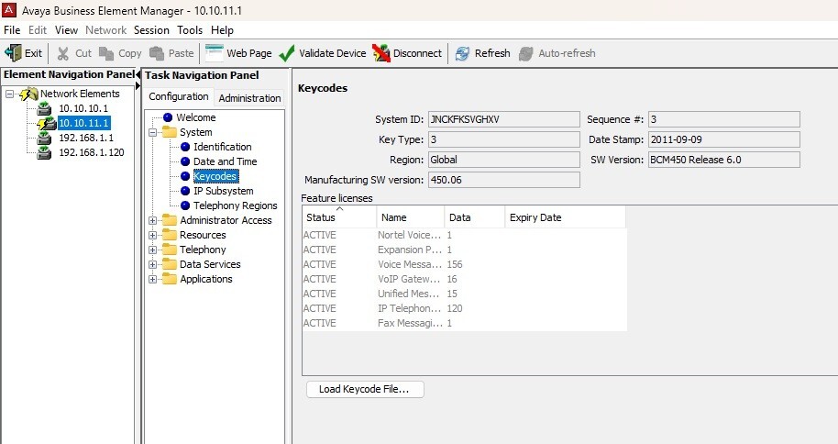
Task: Expand the Telephony folder
Action: [152, 250]
